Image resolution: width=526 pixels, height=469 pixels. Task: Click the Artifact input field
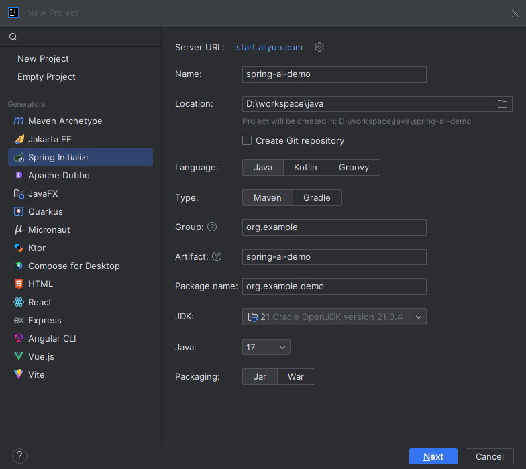click(334, 256)
